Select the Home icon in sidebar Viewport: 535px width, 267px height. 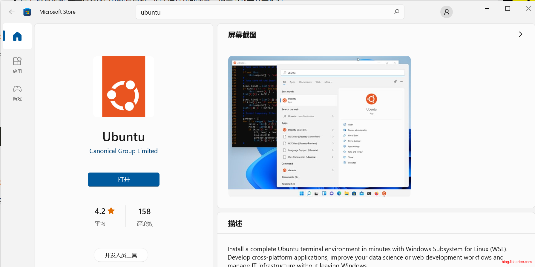[x=17, y=36]
